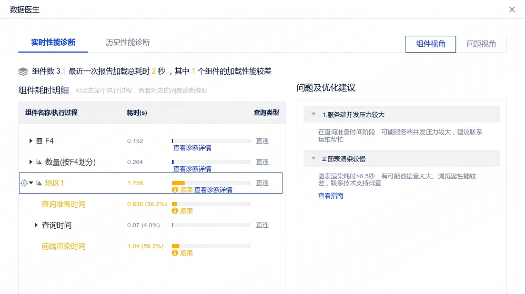The height and width of the screenshot is (294, 526).
Task: Collapse the 地区1 component row
Action: tap(31, 183)
